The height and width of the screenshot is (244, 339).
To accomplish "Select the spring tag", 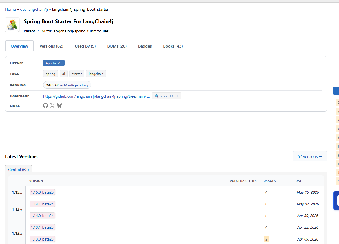I will 51,74.
